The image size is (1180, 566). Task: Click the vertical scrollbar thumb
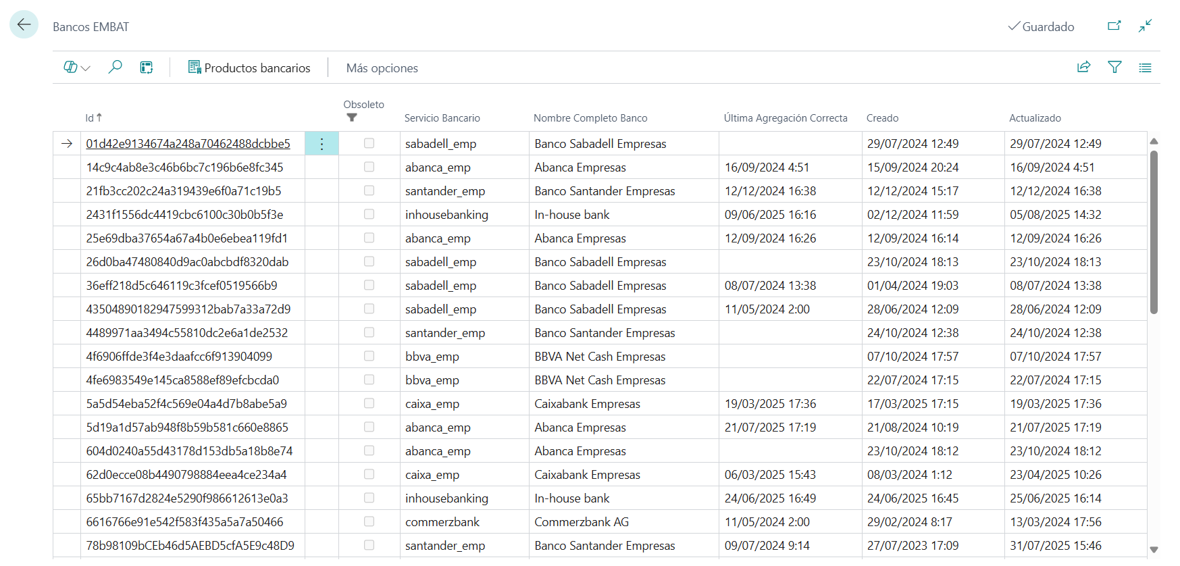pyautogui.click(x=1154, y=232)
